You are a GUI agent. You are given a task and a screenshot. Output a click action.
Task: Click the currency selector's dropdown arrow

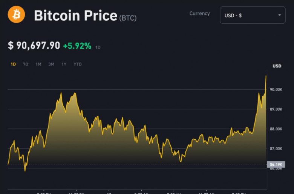point(279,15)
